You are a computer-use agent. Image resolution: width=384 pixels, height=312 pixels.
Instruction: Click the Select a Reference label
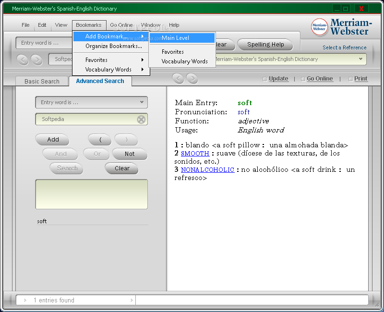point(344,48)
